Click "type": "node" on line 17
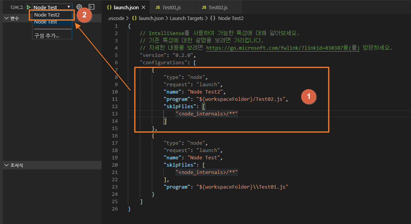Image resolution: width=411 pixels, height=224 pixels. click(185, 143)
